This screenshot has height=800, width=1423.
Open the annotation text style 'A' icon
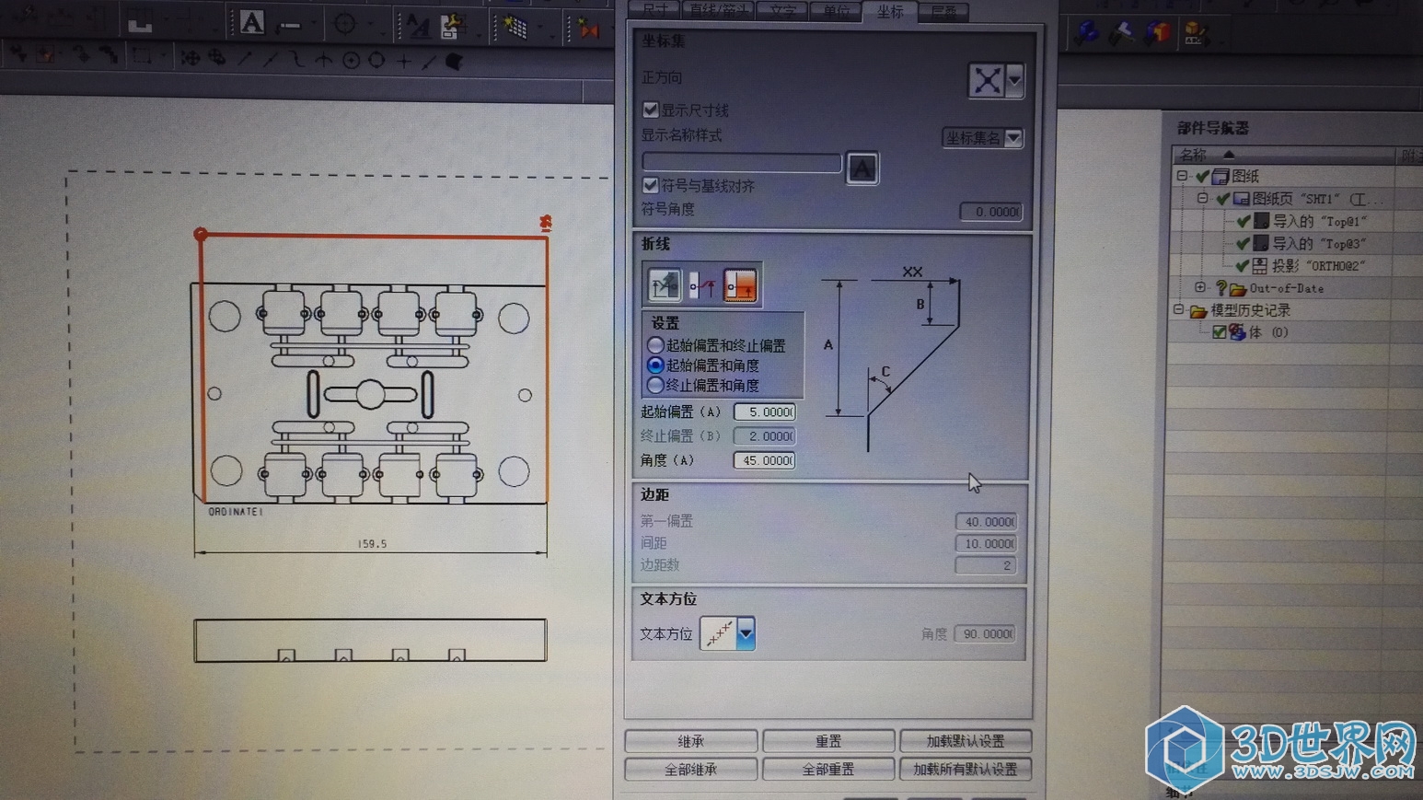(x=417, y=26)
